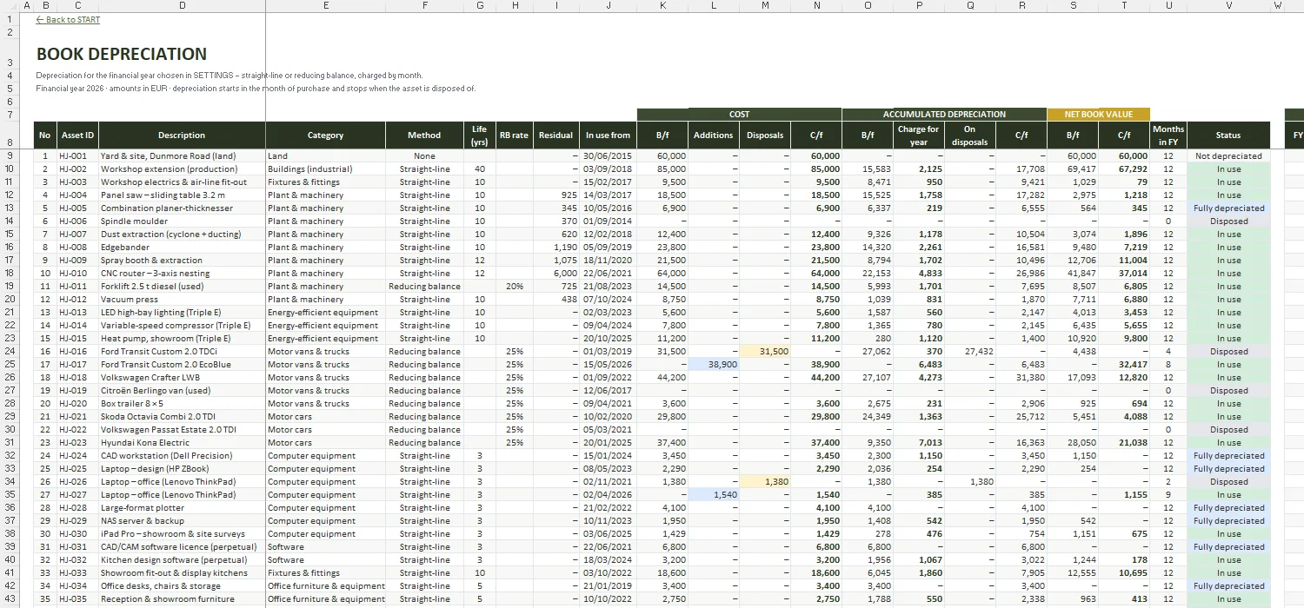Select In use date 30/06/2015

608,156
